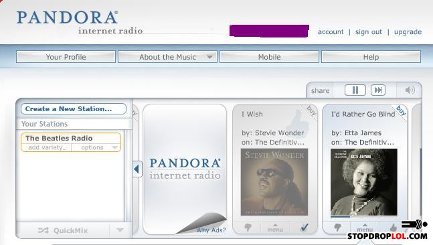Click the left arrow to collapse stations panel
This screenshot has height=245, width=433.
tap(137, 169)
